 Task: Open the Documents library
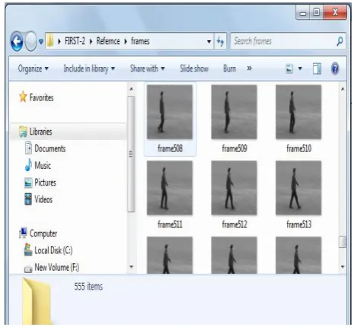coord(50,148)
